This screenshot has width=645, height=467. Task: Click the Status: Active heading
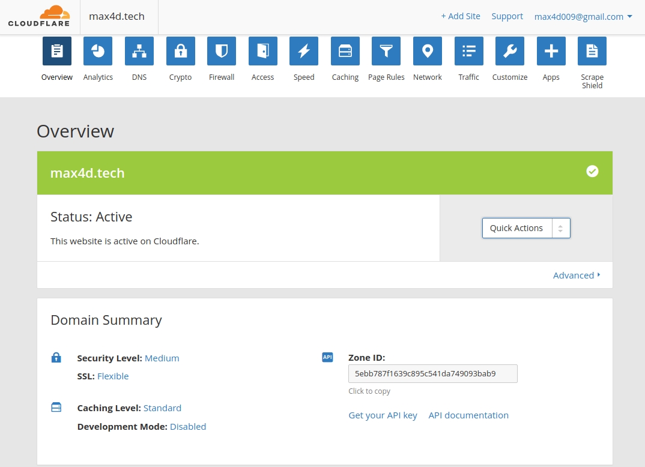(91, 217)
